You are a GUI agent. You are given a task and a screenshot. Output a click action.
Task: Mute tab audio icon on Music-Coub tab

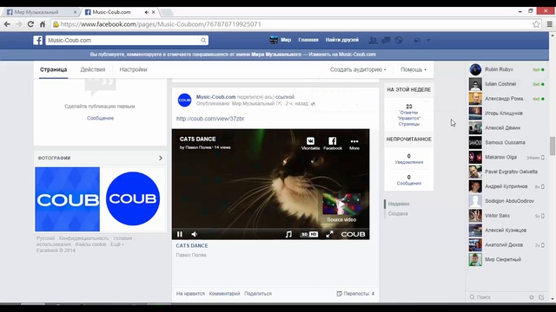click(147, 12)
